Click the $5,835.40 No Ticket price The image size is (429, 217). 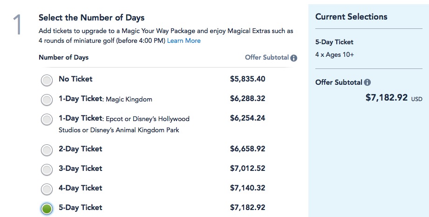click(x=247, y=79)
